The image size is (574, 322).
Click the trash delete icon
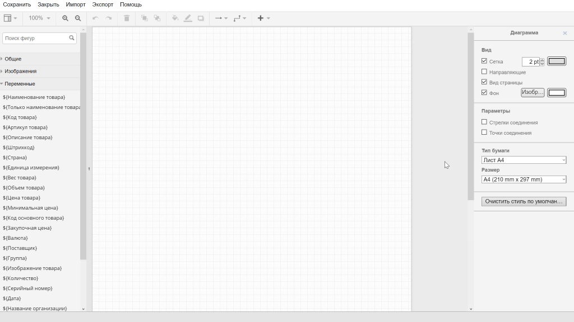pos(127,18)
